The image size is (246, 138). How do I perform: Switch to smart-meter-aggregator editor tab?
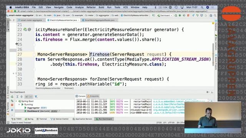[32, 20]
